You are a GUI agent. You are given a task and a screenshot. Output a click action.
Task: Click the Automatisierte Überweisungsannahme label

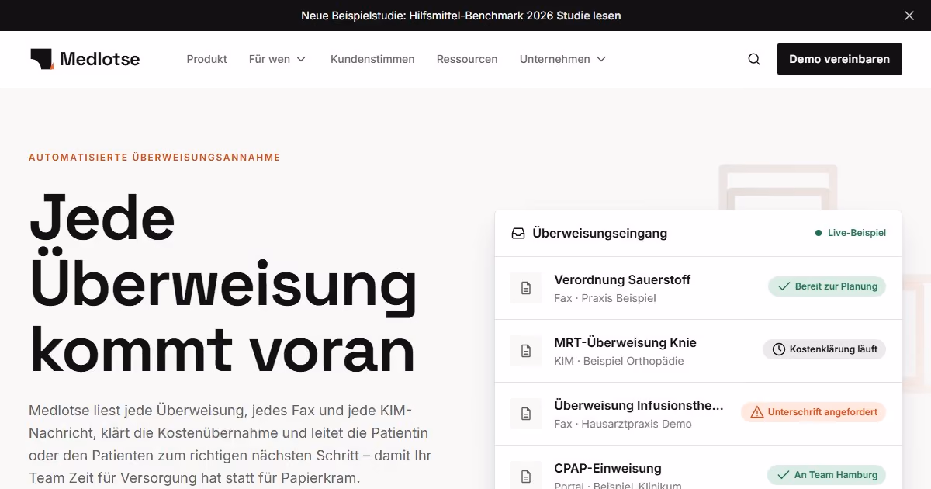click(154, 158)
